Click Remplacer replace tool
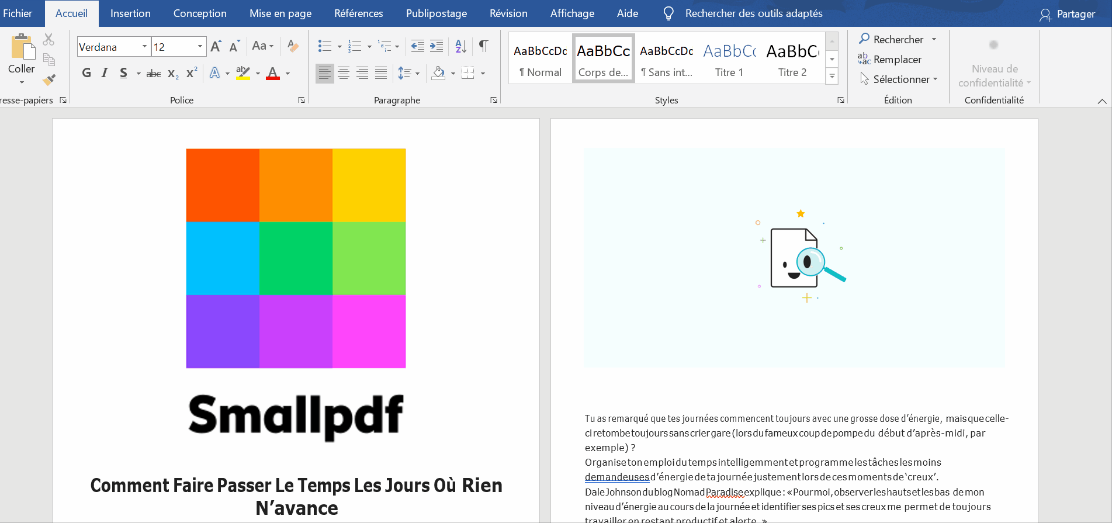Viewport: 1112px width, 523px height. (889, 59)
